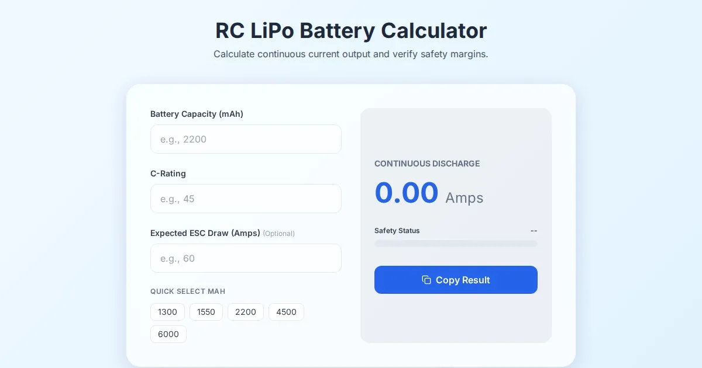Click the C-Rating field label
Screen dimensions: 702x368
(x=168, y=173)
